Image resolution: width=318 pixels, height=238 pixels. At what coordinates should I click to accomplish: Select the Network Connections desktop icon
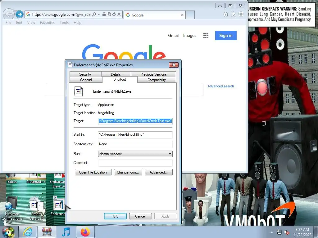pos(12,209)
